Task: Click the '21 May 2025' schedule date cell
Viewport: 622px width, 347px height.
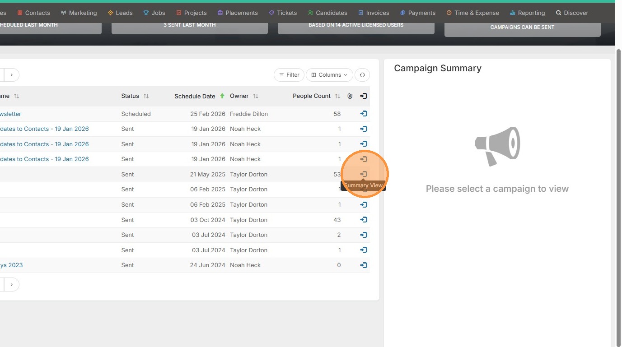Action: click(x=208, y=174)
